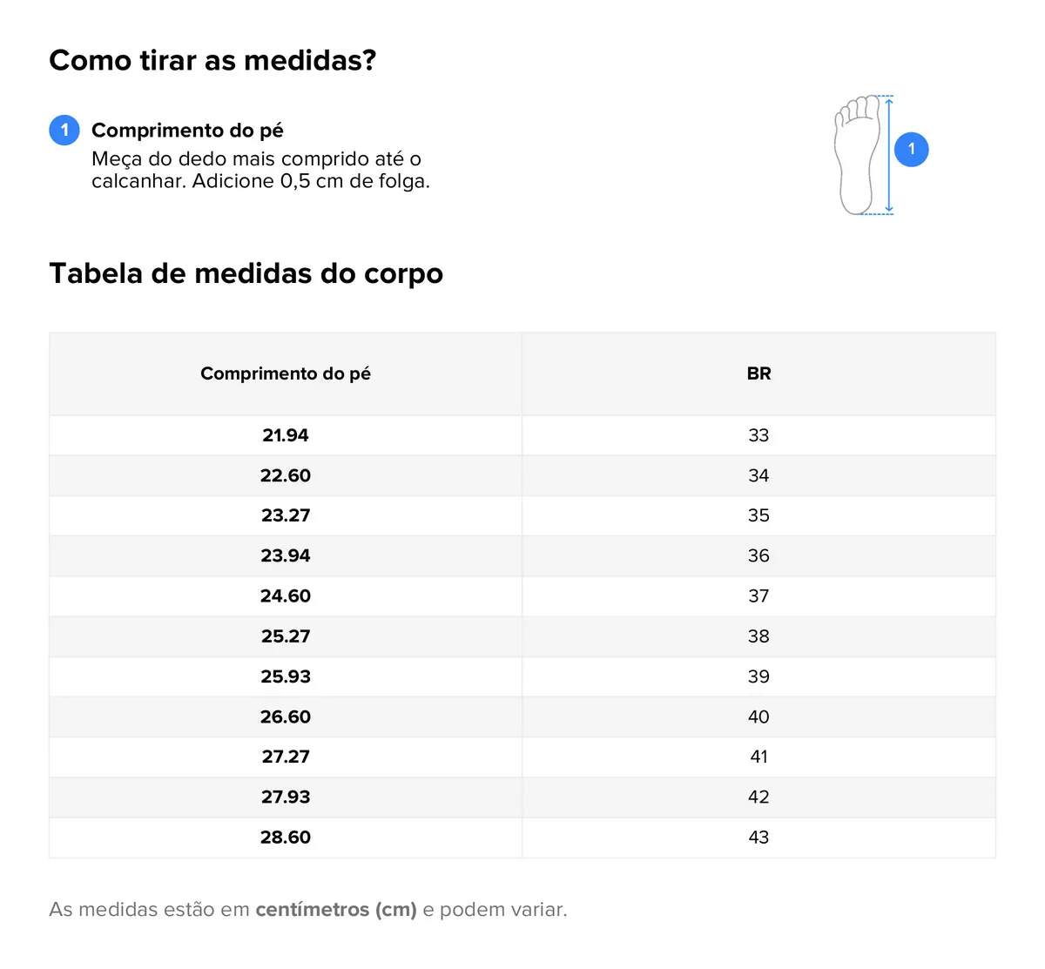
Task: Select the 25.27 foot length value
Action: 286,636
